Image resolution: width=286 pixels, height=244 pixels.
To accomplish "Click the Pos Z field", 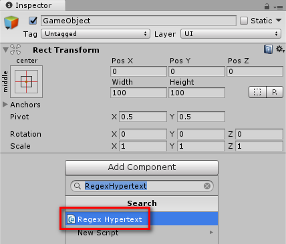I will click(x=255, y=71).
